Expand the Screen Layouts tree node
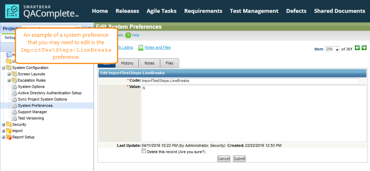 point(9,74)
